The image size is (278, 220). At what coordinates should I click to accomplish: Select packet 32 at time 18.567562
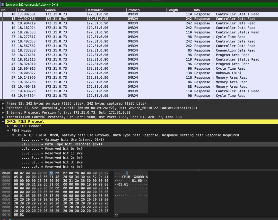pos(139,46)
